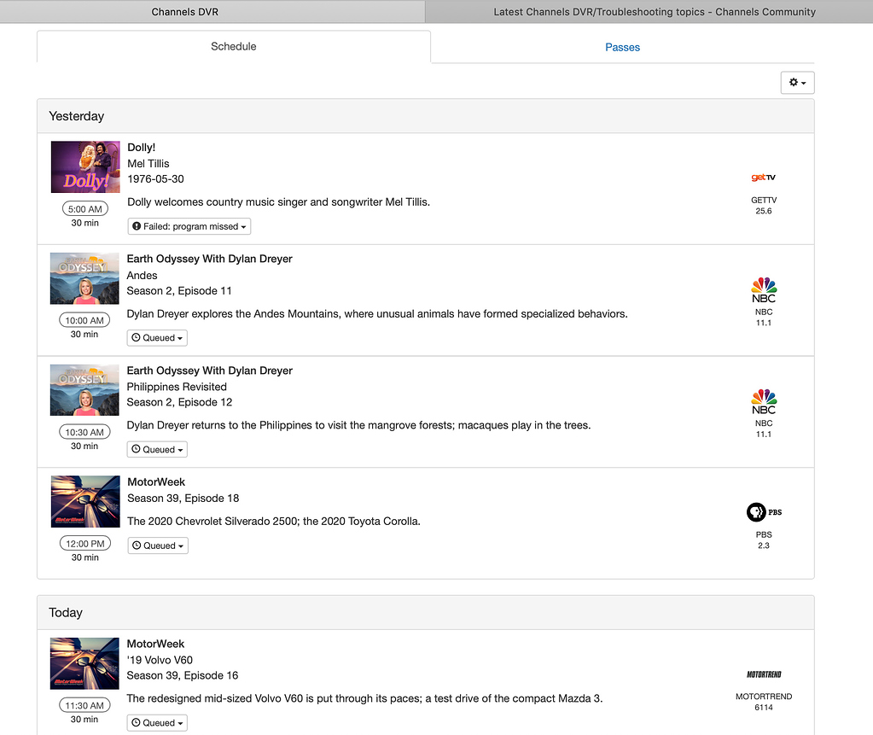The height and width of the screenshot is (735, 873).
Task: Expand Queued dropdown for MotorWeek Episode 18
Action: tap(158, 545)
